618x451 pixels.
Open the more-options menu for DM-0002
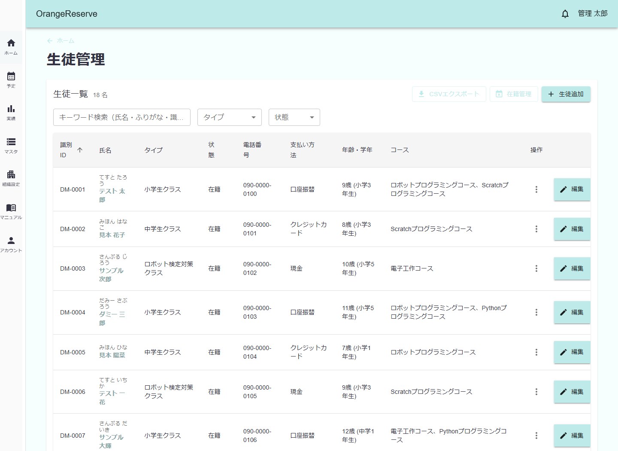536,229
